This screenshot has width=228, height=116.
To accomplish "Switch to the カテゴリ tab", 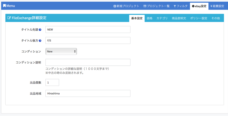I will pyautogui.click(x=162, y=18).
